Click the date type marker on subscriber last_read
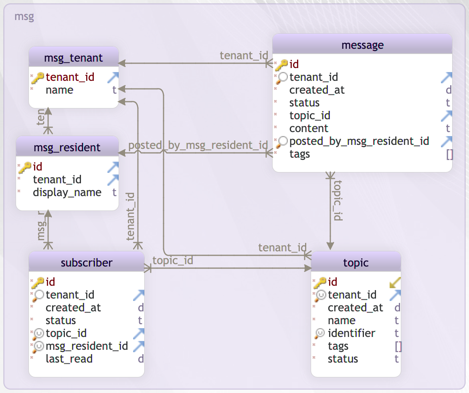This screenshot has width=469, height=393. (141, 359)
